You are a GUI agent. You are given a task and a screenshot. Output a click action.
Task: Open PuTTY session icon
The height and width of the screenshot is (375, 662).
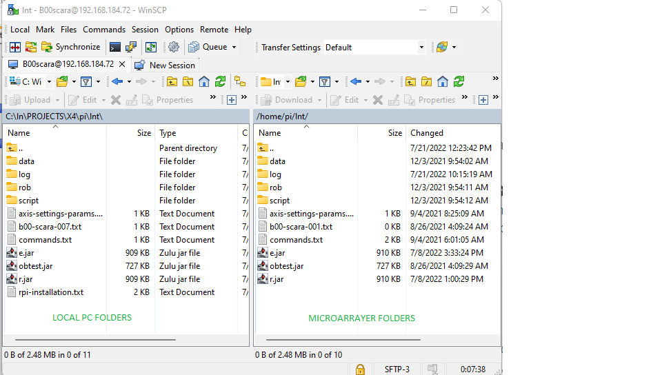(130, 47)
